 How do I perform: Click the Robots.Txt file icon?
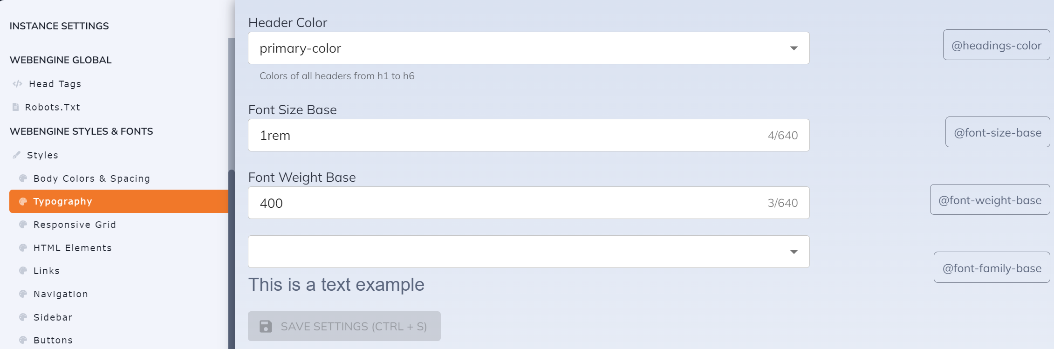(15, 107)
